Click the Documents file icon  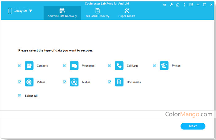(x=119, y=82)
